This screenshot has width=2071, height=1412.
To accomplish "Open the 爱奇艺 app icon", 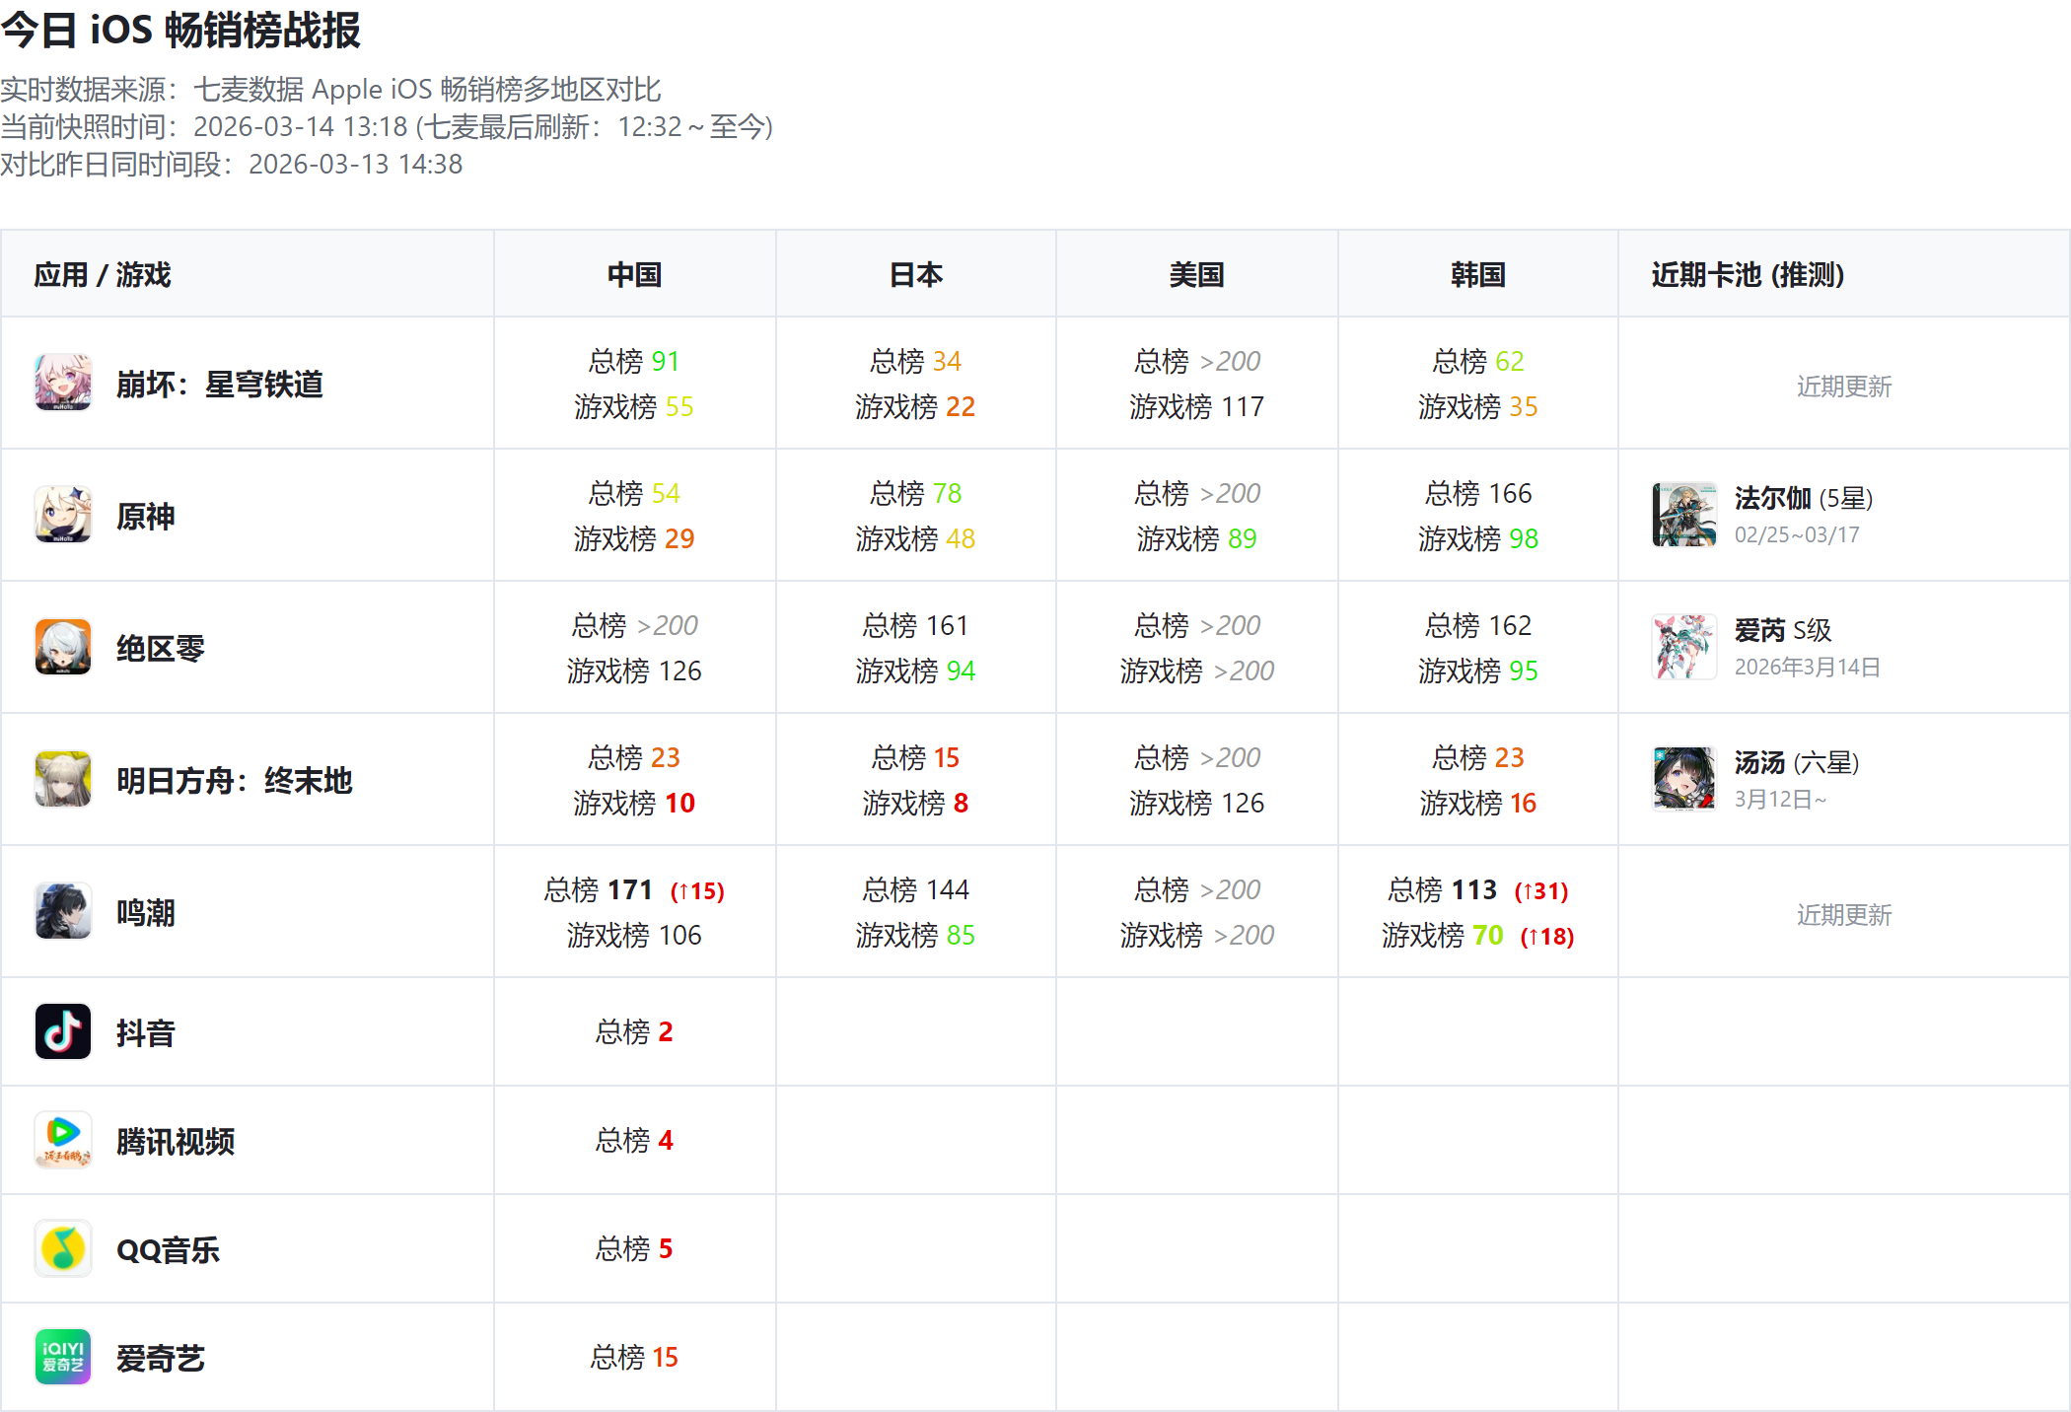I will point(63,1357).
